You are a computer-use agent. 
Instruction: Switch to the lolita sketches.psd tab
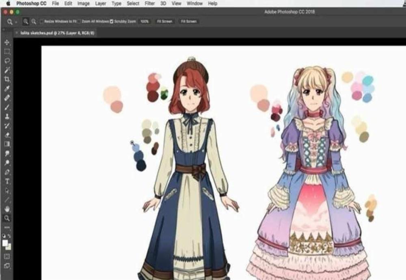point(57,32)
